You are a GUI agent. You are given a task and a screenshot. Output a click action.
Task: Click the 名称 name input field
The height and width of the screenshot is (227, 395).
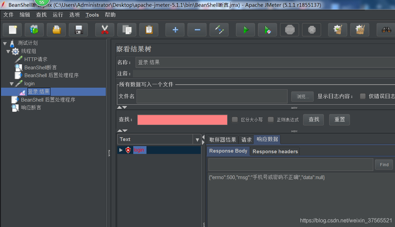(265, 63)
